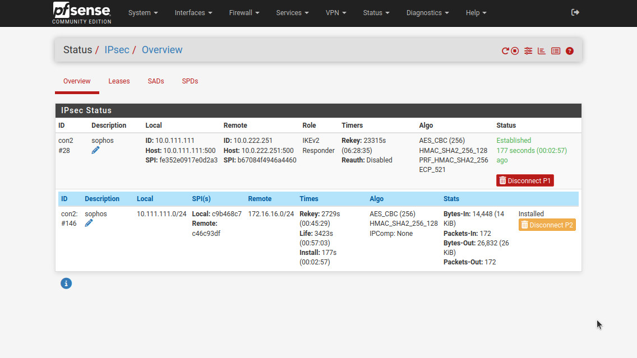The image size is (637, 358).
Task: Expand the Firewall menu
Action: pos(244,13)
